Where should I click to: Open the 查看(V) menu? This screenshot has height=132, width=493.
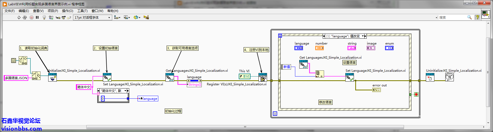tap(38, 11)
